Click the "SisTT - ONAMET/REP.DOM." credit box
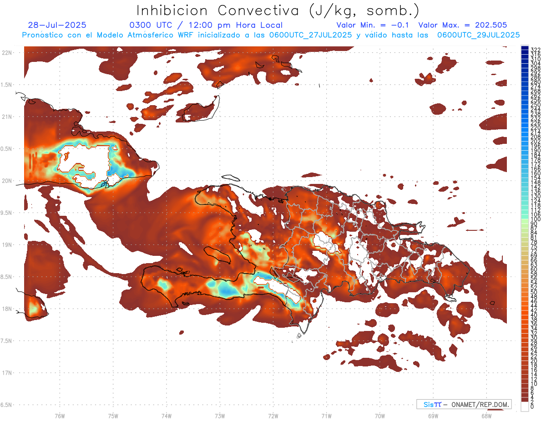546x422 pixels. click(464, 404)
